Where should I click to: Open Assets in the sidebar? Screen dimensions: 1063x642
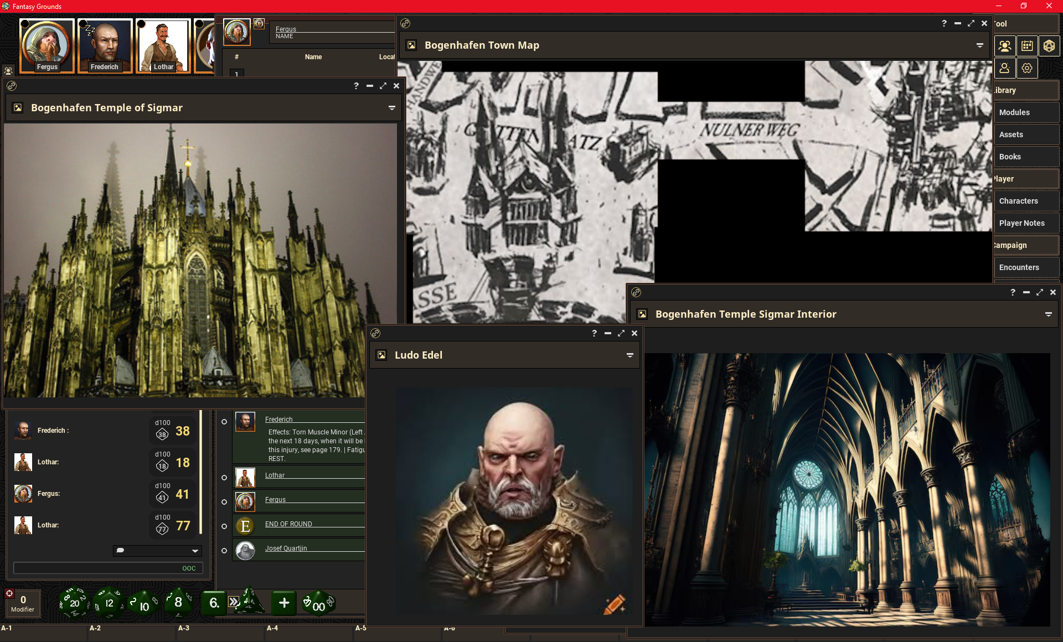(1027, 134)
